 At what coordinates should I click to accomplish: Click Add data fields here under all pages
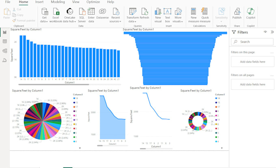pos(252,84)
